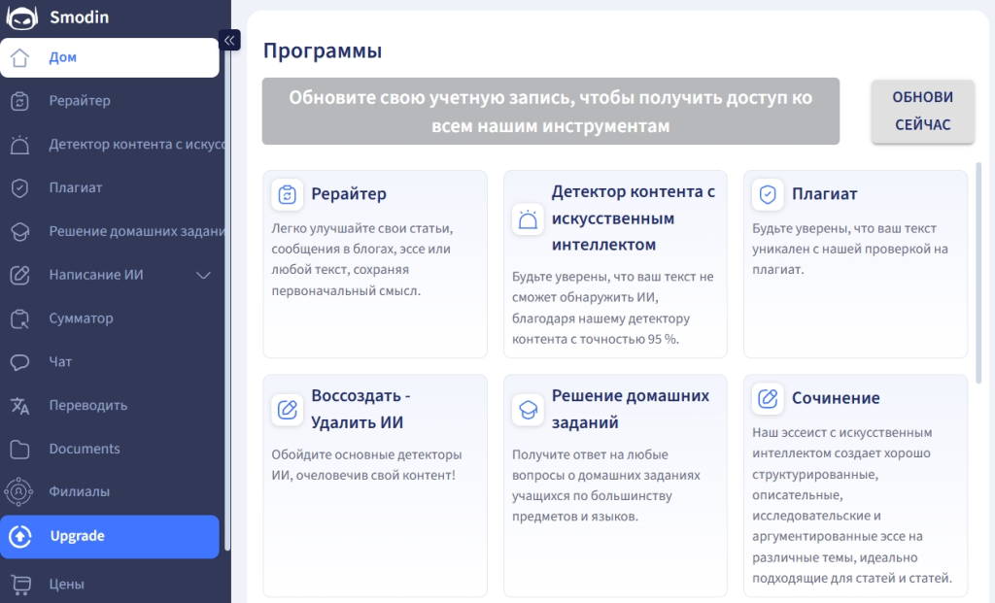Click the home icon beside Дом

click(19, 57)
